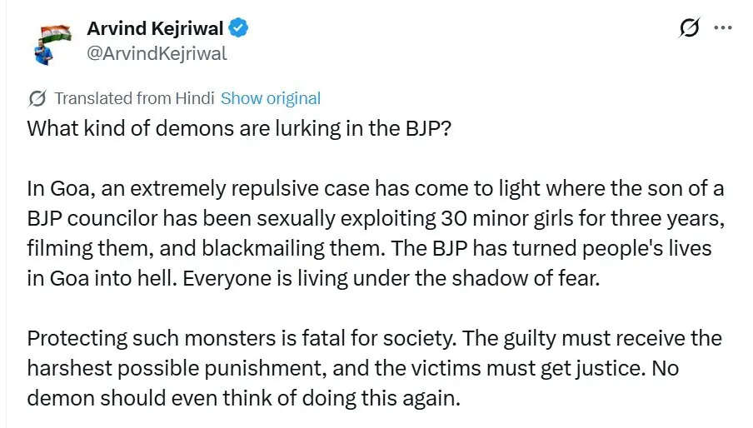Click the final line starting 'demon should even think'
The image size is (753, 428).
click(x=243, y=398)
